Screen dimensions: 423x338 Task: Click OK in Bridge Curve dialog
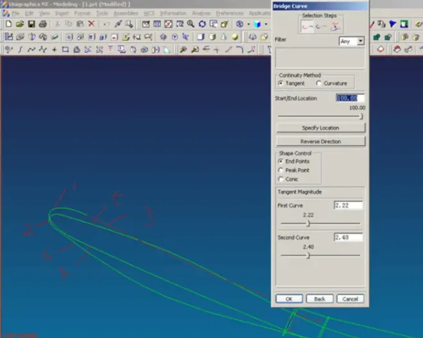[289, 299]
